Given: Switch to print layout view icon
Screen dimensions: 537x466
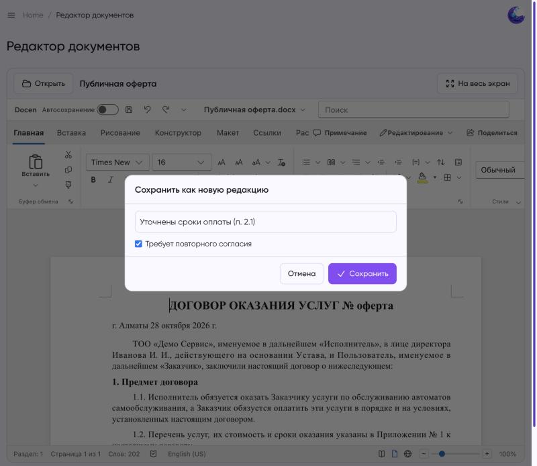Looking at the screenshot, I should (395, 454).
